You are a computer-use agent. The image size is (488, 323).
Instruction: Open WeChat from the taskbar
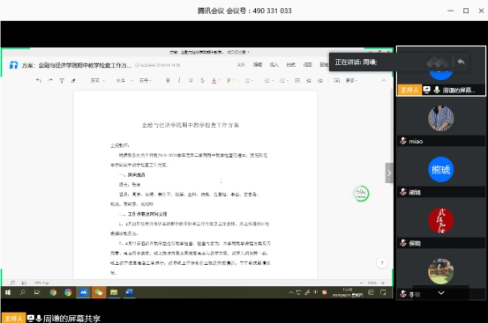[99, 292]
